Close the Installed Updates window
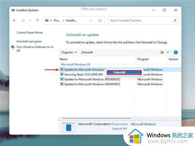 click(175, 10)
